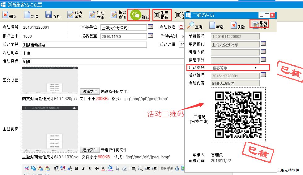Image resolution: width=303 pixels, height=175 pixels.
Task: Toggle bold formatting in the editor
Action: (x=76, y=168)
